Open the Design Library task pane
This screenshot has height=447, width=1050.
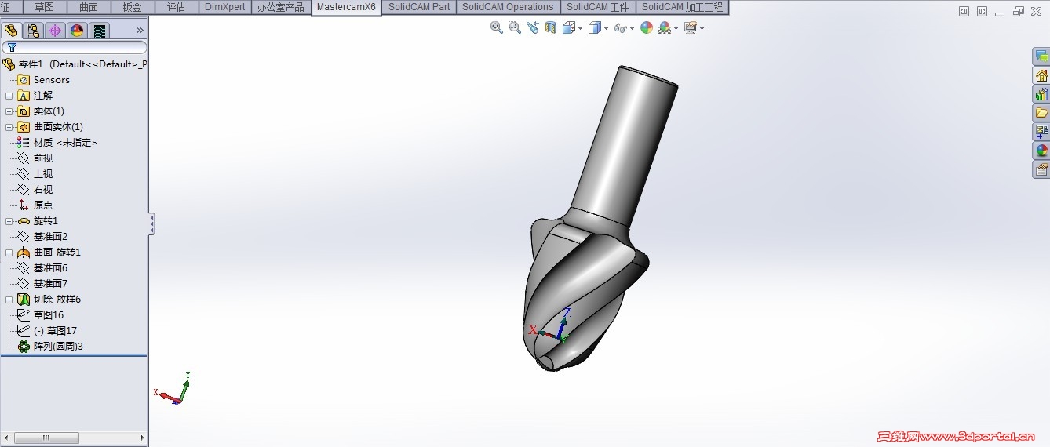click(x=1041, y=94)
